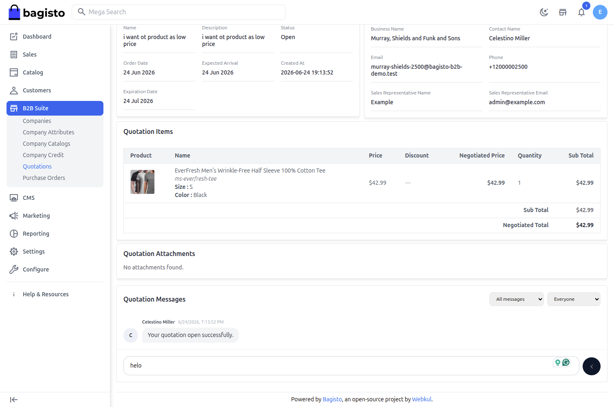Image resolution: width=614 pixels, height=407 pixels.
Task: Collapse the B2B Suite menu
Action: [55, 108]
